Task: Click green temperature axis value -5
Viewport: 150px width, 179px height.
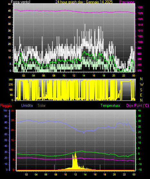Action: (x=139, y=159)
